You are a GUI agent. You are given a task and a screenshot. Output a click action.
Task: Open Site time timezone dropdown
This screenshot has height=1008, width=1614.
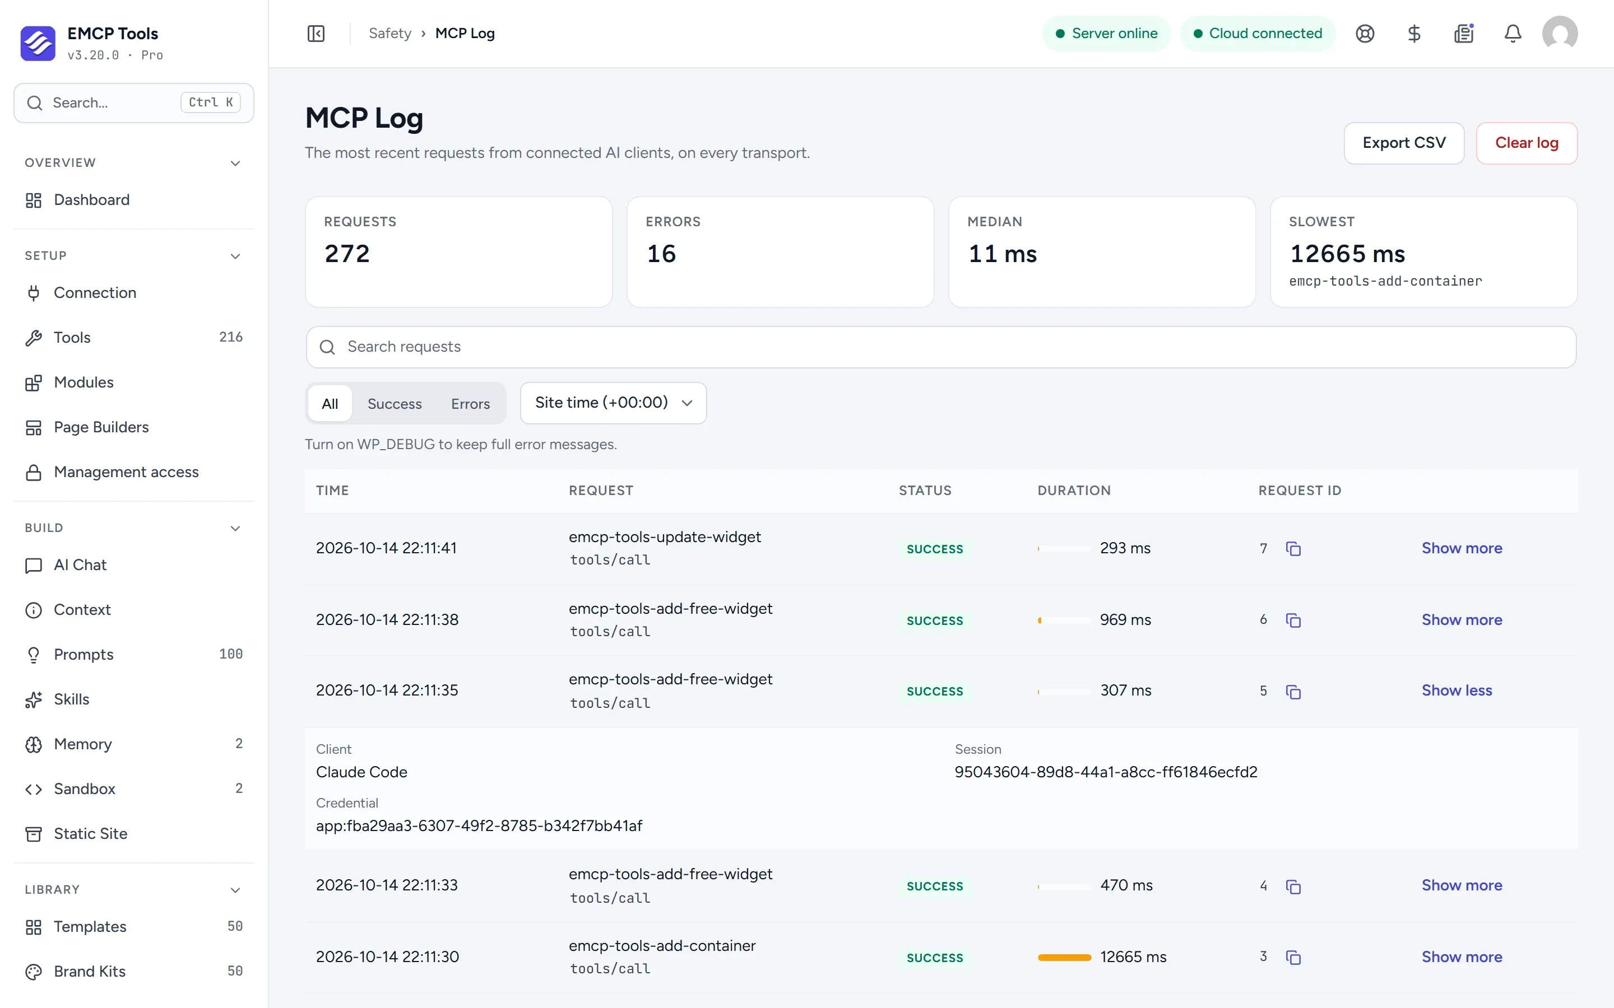click(613, 403)
